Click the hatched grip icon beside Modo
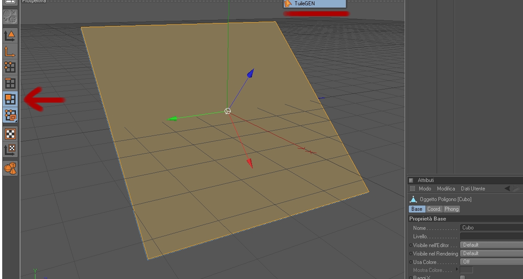The height and width of the screenshot is (279, 523). 413,189
